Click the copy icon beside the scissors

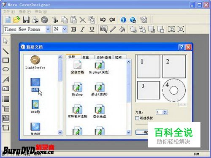click(64, 20)
